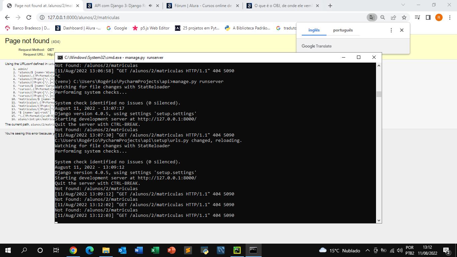Screen dimensions: 457x257
Task: Open PowerPoint from the taskbar
Action: coord(172,250)
